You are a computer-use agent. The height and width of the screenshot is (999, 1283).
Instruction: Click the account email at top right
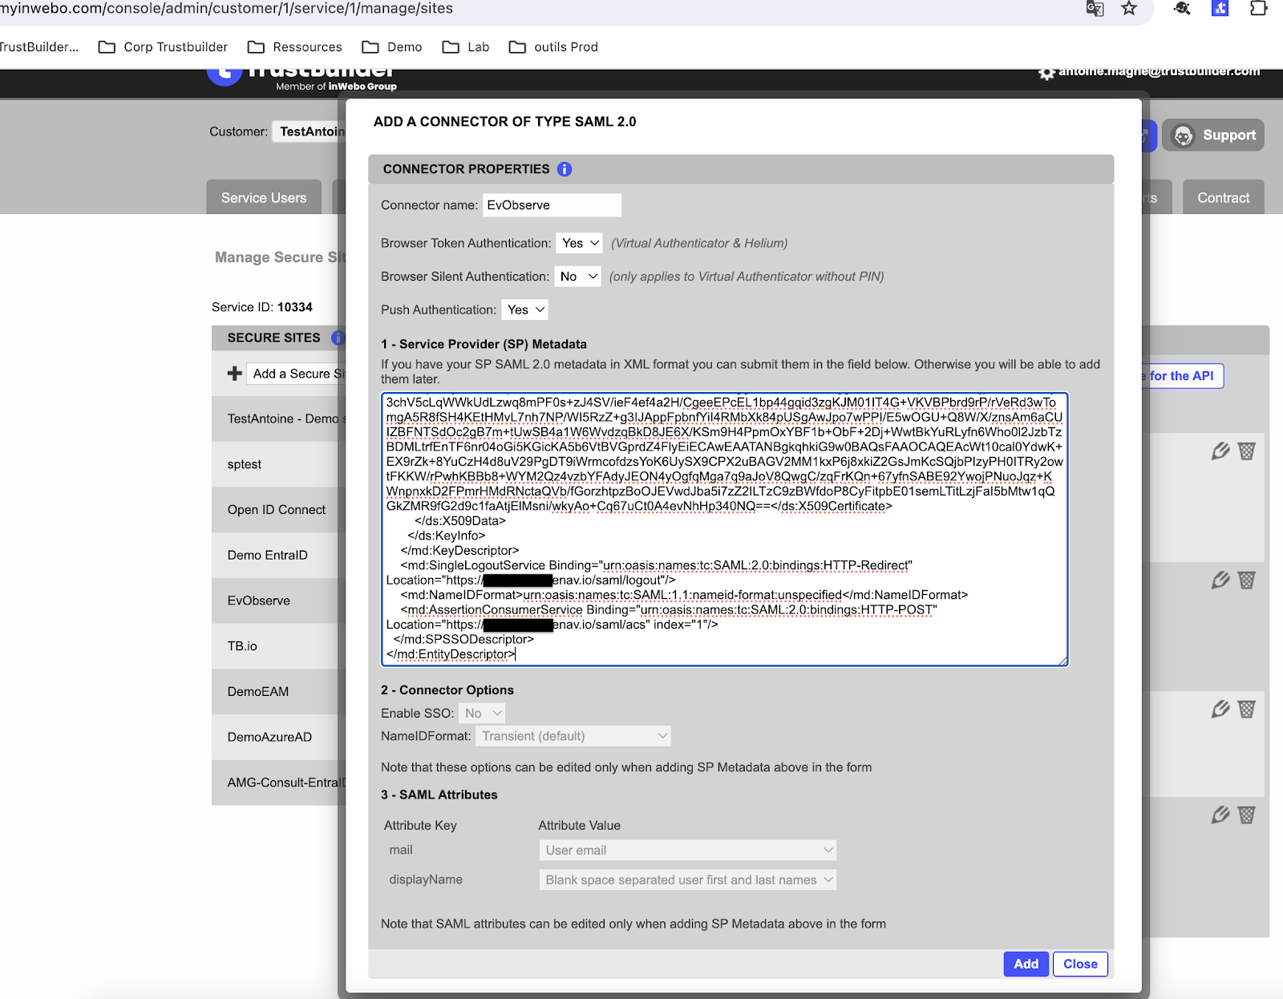(x=1159, y=72)
